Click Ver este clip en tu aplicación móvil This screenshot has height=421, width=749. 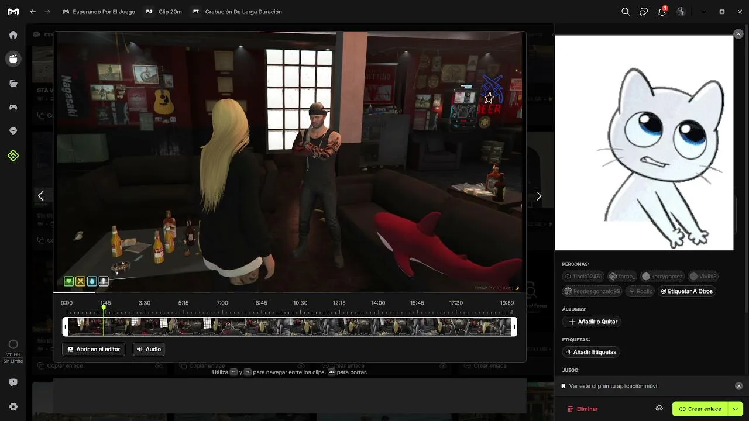click(614, 386)
